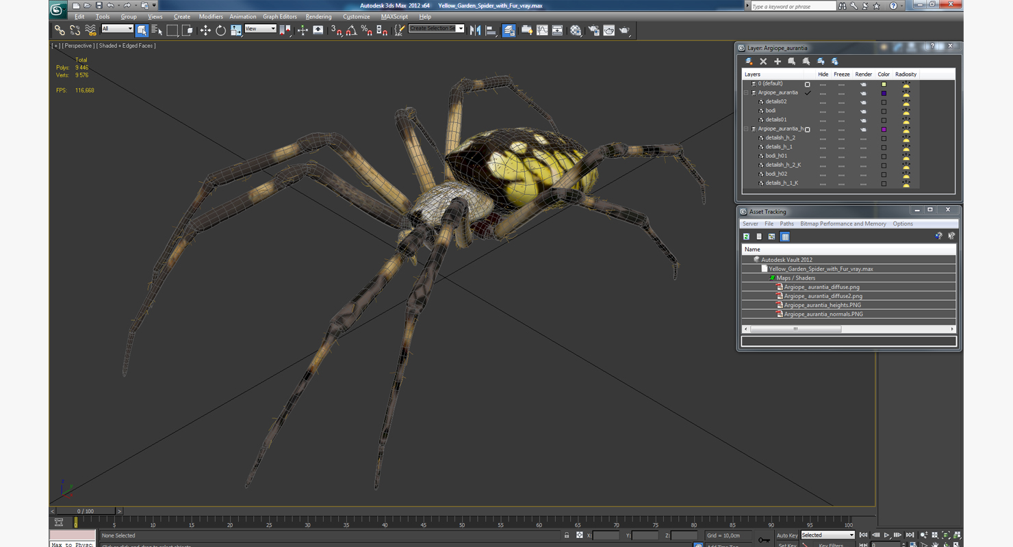Toggle the Manage Layers toolbar button

[509, 30]
